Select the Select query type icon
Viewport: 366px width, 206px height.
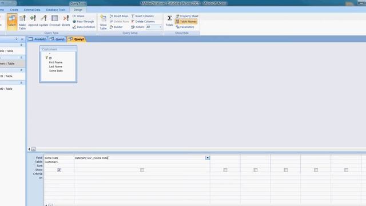coord(12,22)
